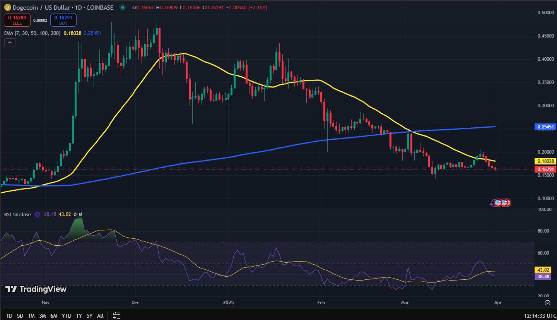This screenshot has height=320, width=557.
Task: Select the 1M time range
Action: pos(31,316)
